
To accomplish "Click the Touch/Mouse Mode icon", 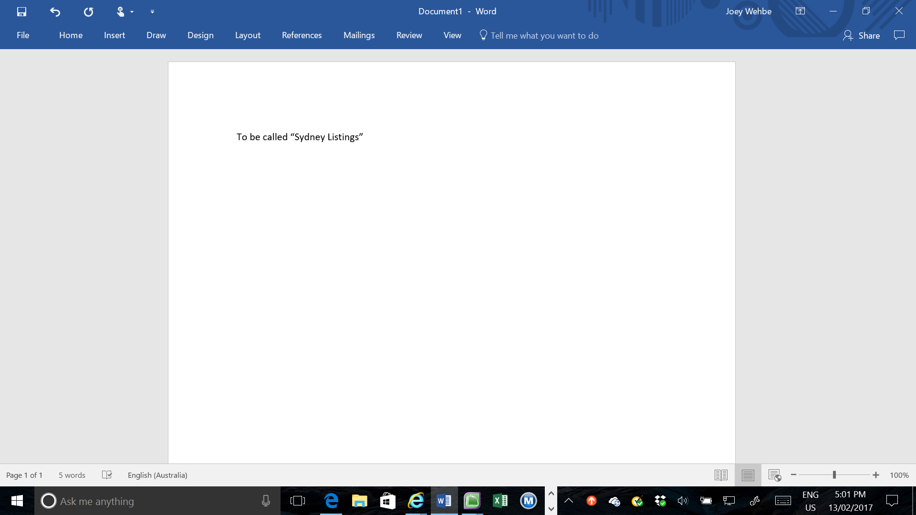I will click(120, 11).
